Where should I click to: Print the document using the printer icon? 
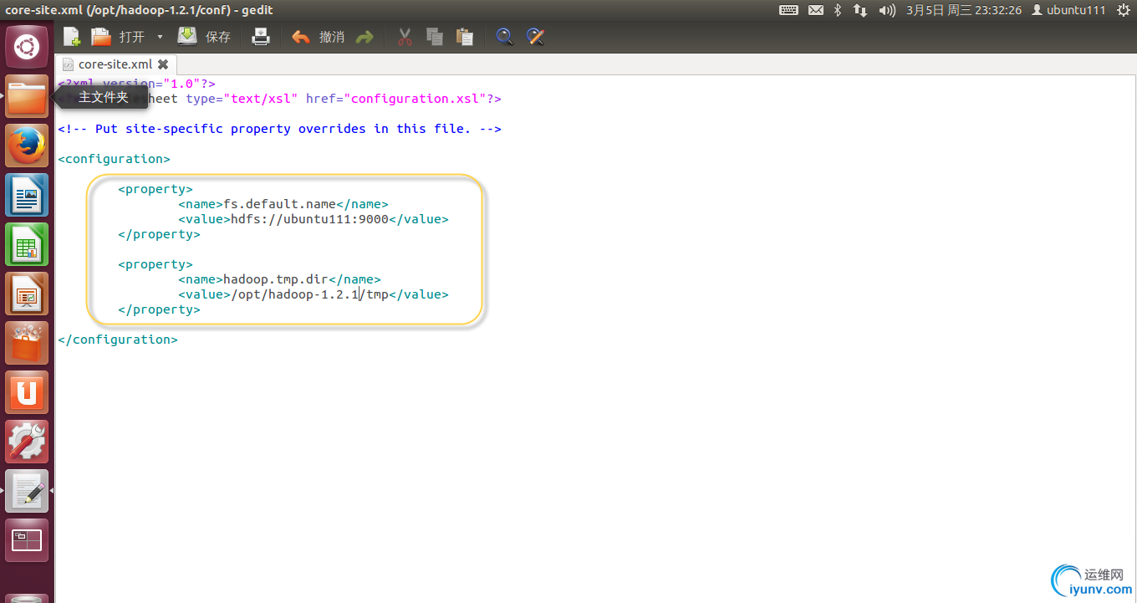click(260, 37)
